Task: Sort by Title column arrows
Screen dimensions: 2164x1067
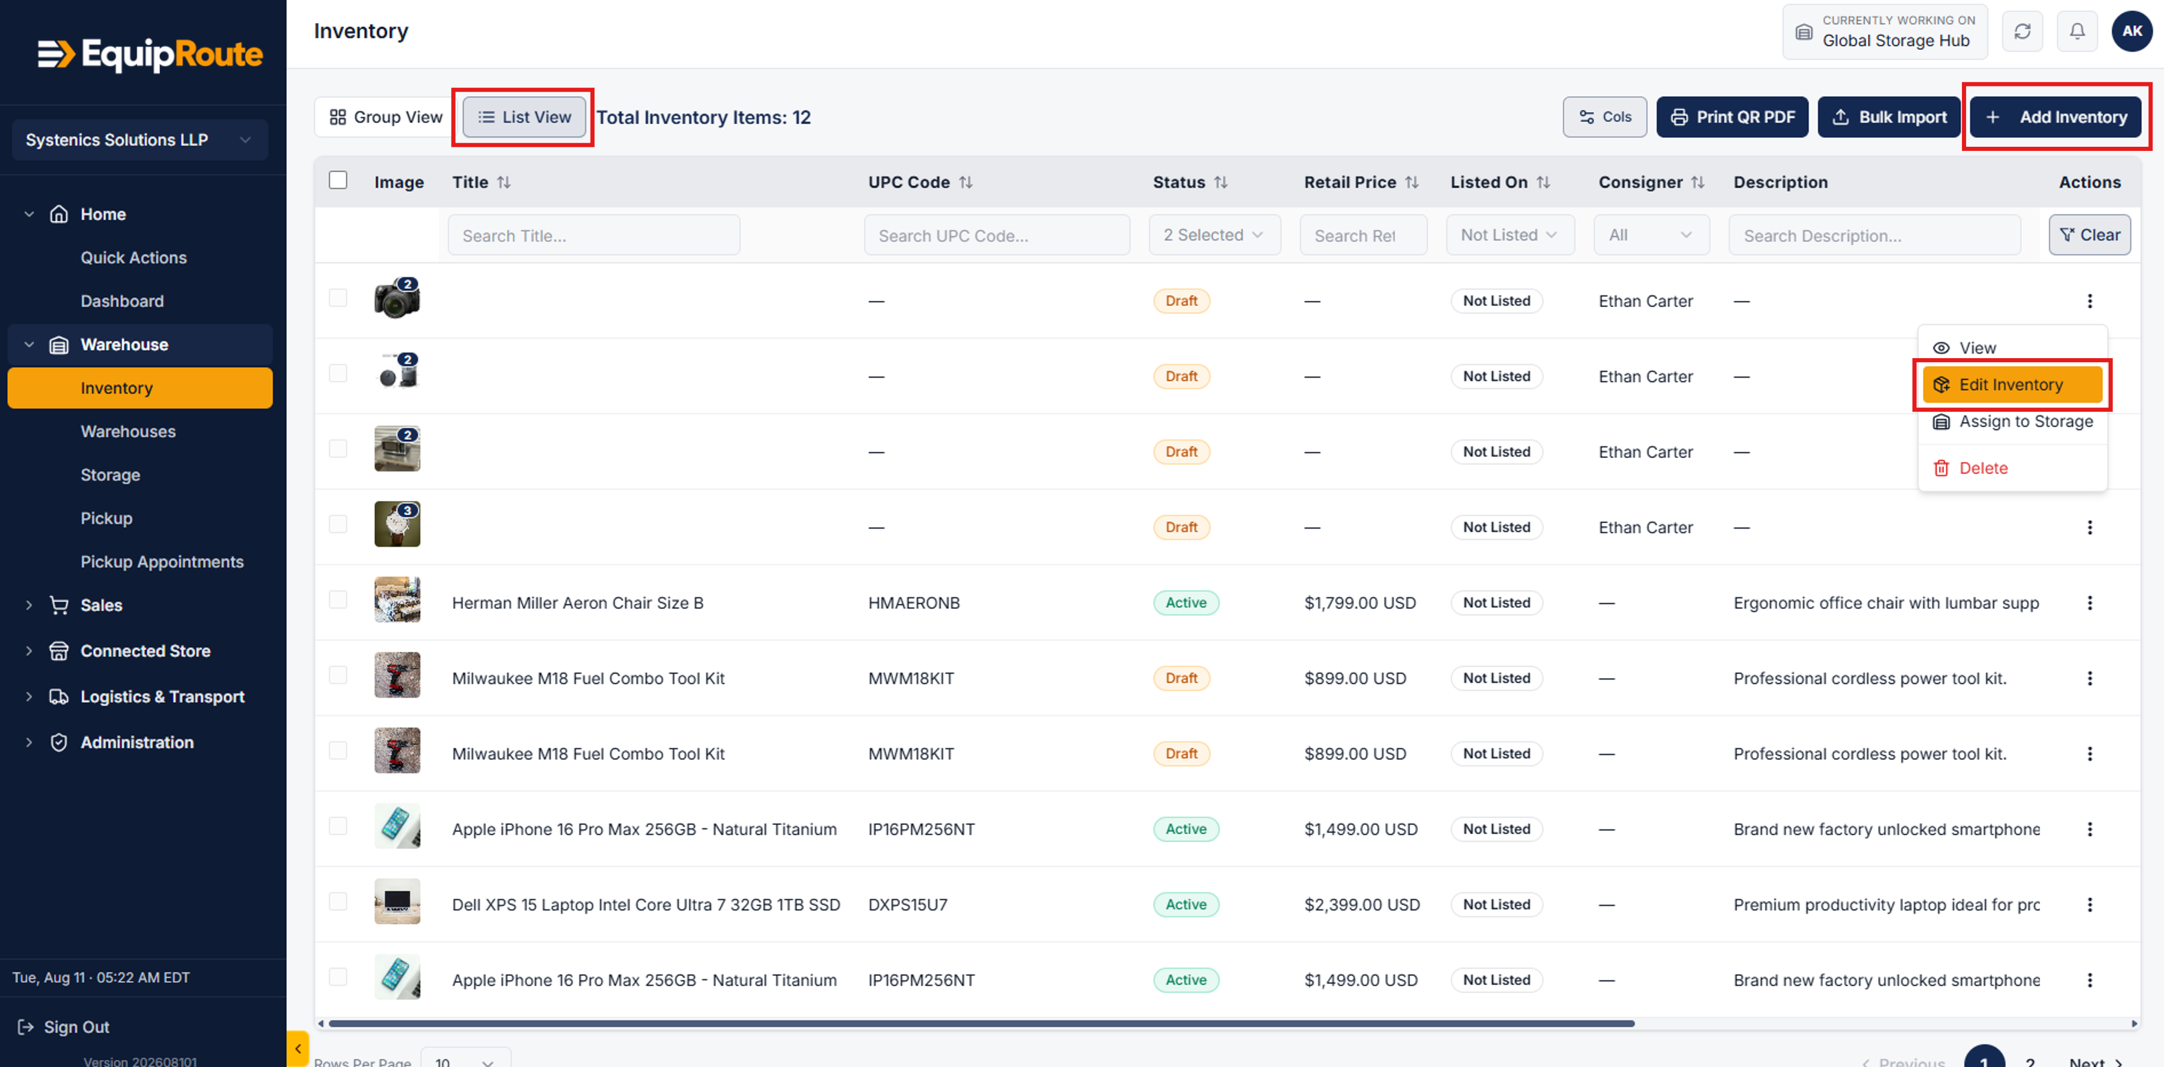Action: coord(504,182)
